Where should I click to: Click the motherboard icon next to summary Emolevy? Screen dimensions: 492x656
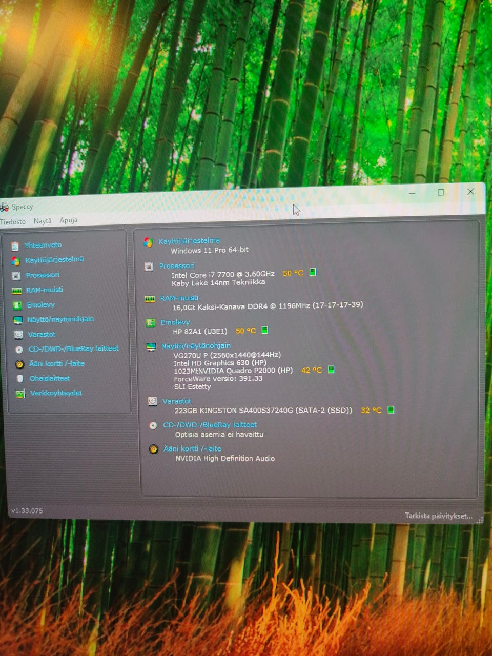[x=150, y=323]
